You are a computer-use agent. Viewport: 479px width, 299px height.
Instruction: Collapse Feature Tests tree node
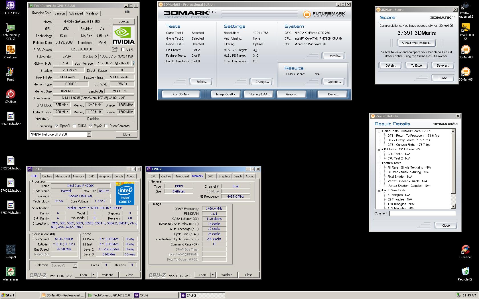coord(379,163)
